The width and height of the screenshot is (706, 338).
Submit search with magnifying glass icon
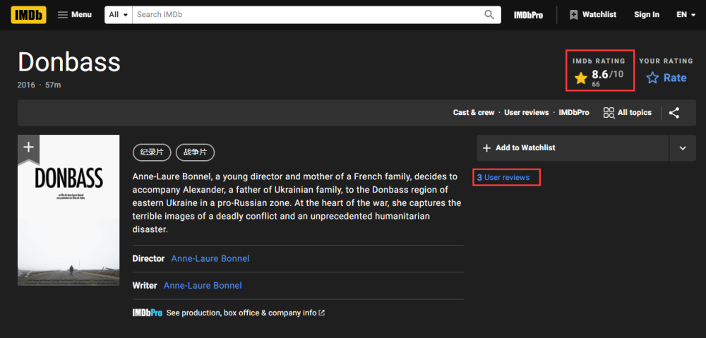coord(489,14)
